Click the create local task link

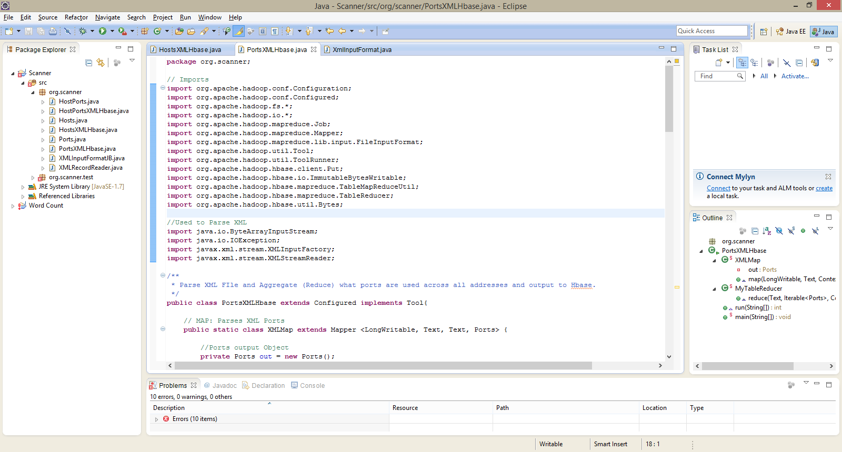coord(824,188)
